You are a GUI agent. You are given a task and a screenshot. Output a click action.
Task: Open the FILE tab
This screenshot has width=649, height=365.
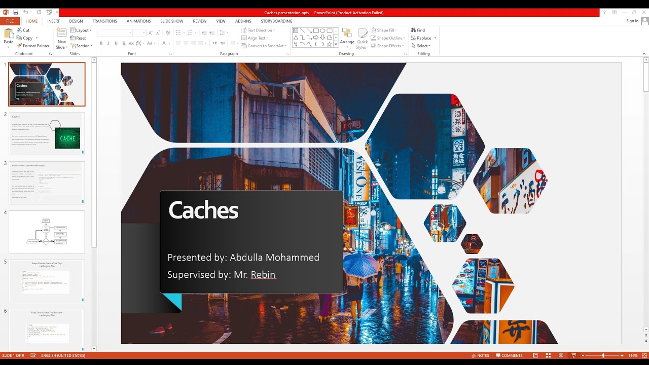coord(10,21)
